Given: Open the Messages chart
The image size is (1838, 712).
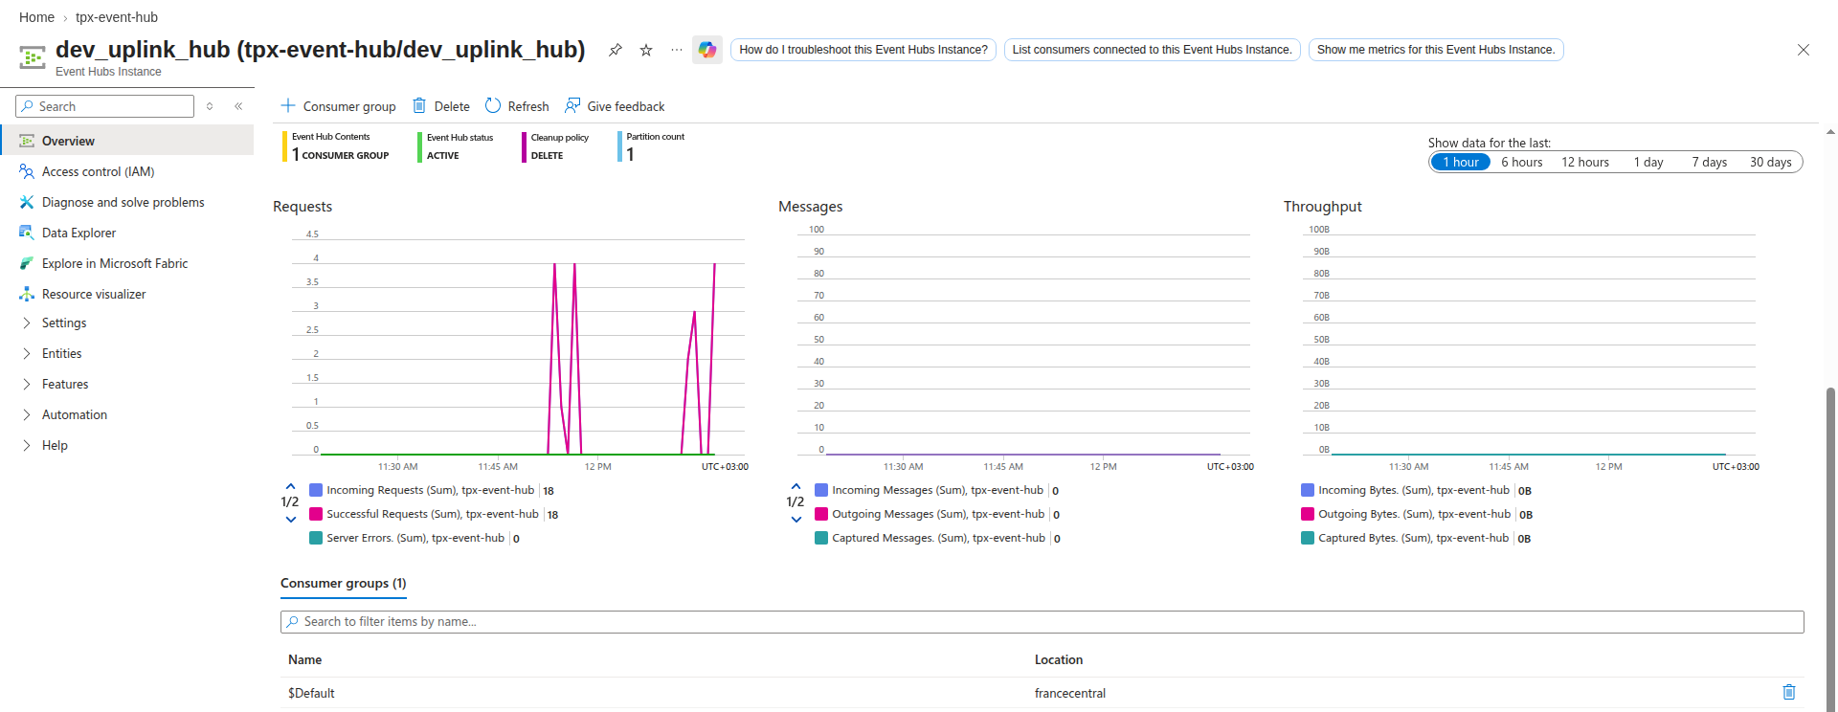Looking at the screenshot, I should (1023, 345).
